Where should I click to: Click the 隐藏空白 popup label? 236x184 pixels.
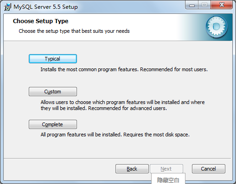pyautogui.click(x=168, y=180)
